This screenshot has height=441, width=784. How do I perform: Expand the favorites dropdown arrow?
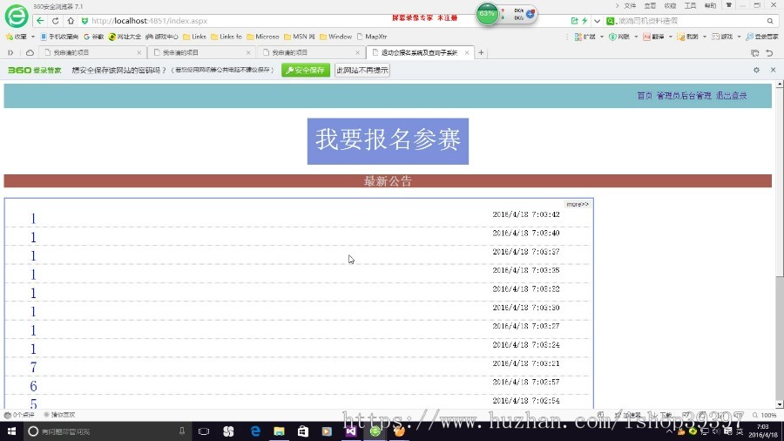[33, 37]
